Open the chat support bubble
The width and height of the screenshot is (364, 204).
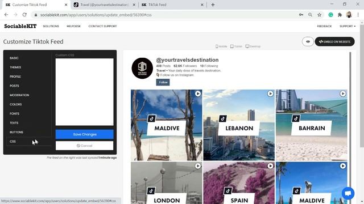click(348, 193)
